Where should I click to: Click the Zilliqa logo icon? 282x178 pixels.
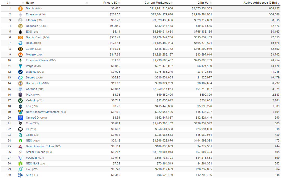click(20, 135)
